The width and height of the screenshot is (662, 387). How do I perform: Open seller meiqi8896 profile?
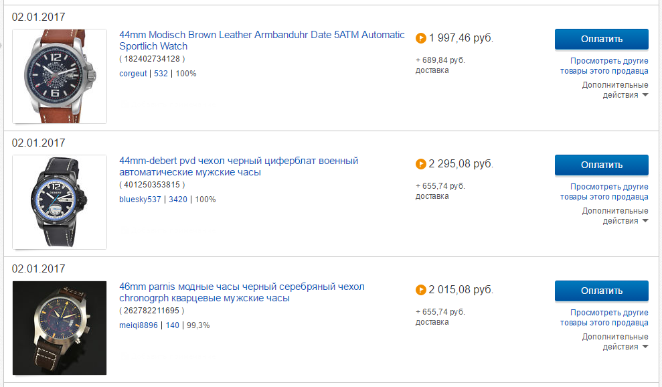(x=139, y=325)
